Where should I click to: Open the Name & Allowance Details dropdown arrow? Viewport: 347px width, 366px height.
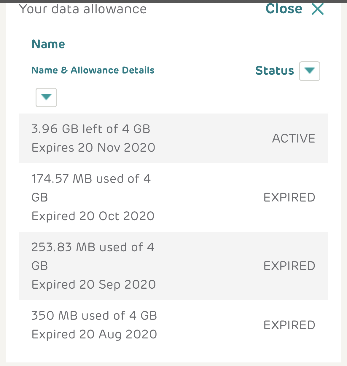[46, 98]
